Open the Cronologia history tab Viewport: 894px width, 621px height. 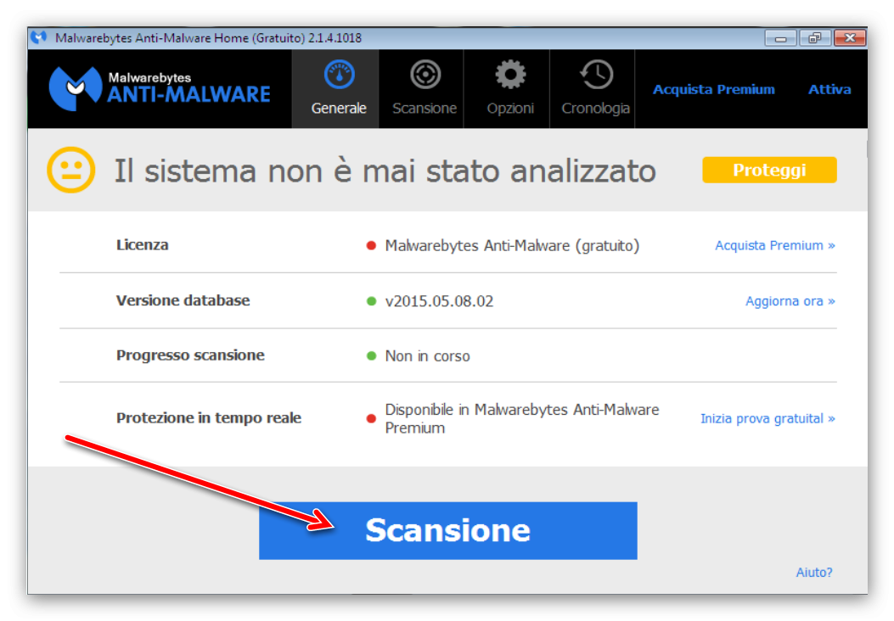pyautogui.click(x=593, y=89)
